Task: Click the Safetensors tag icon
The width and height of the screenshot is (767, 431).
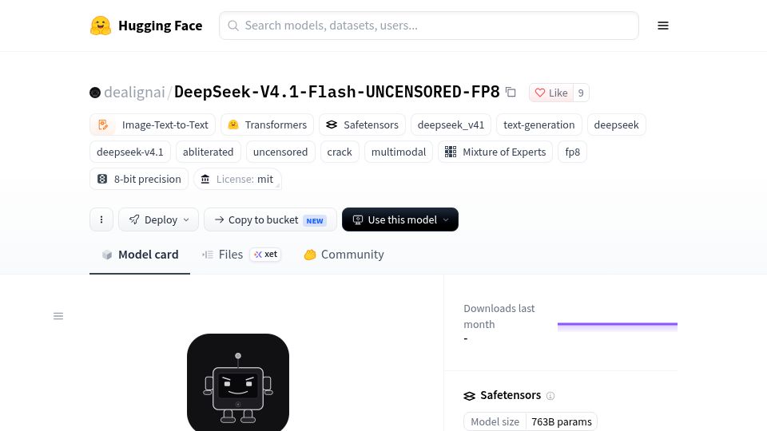Action: click(332, 125)
